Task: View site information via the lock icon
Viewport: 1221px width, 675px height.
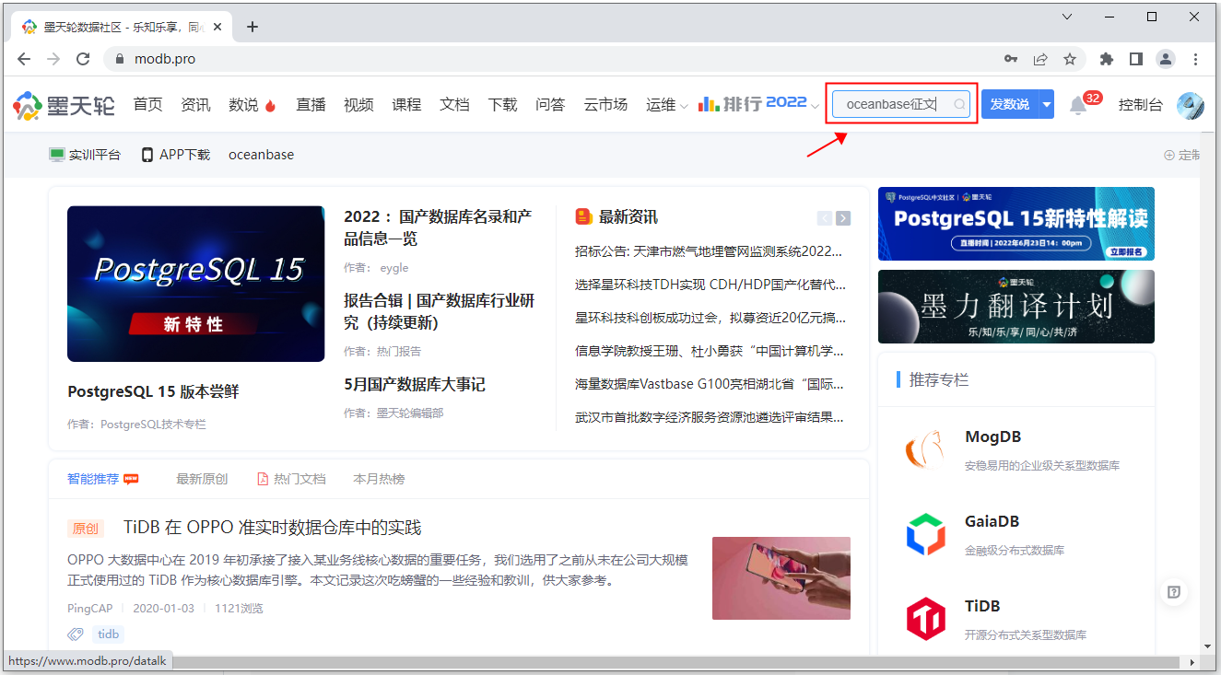Action: pos(119,59)
